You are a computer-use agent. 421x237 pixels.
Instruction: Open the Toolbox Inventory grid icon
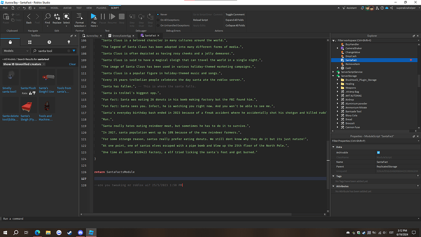click(x=30, y=42)
